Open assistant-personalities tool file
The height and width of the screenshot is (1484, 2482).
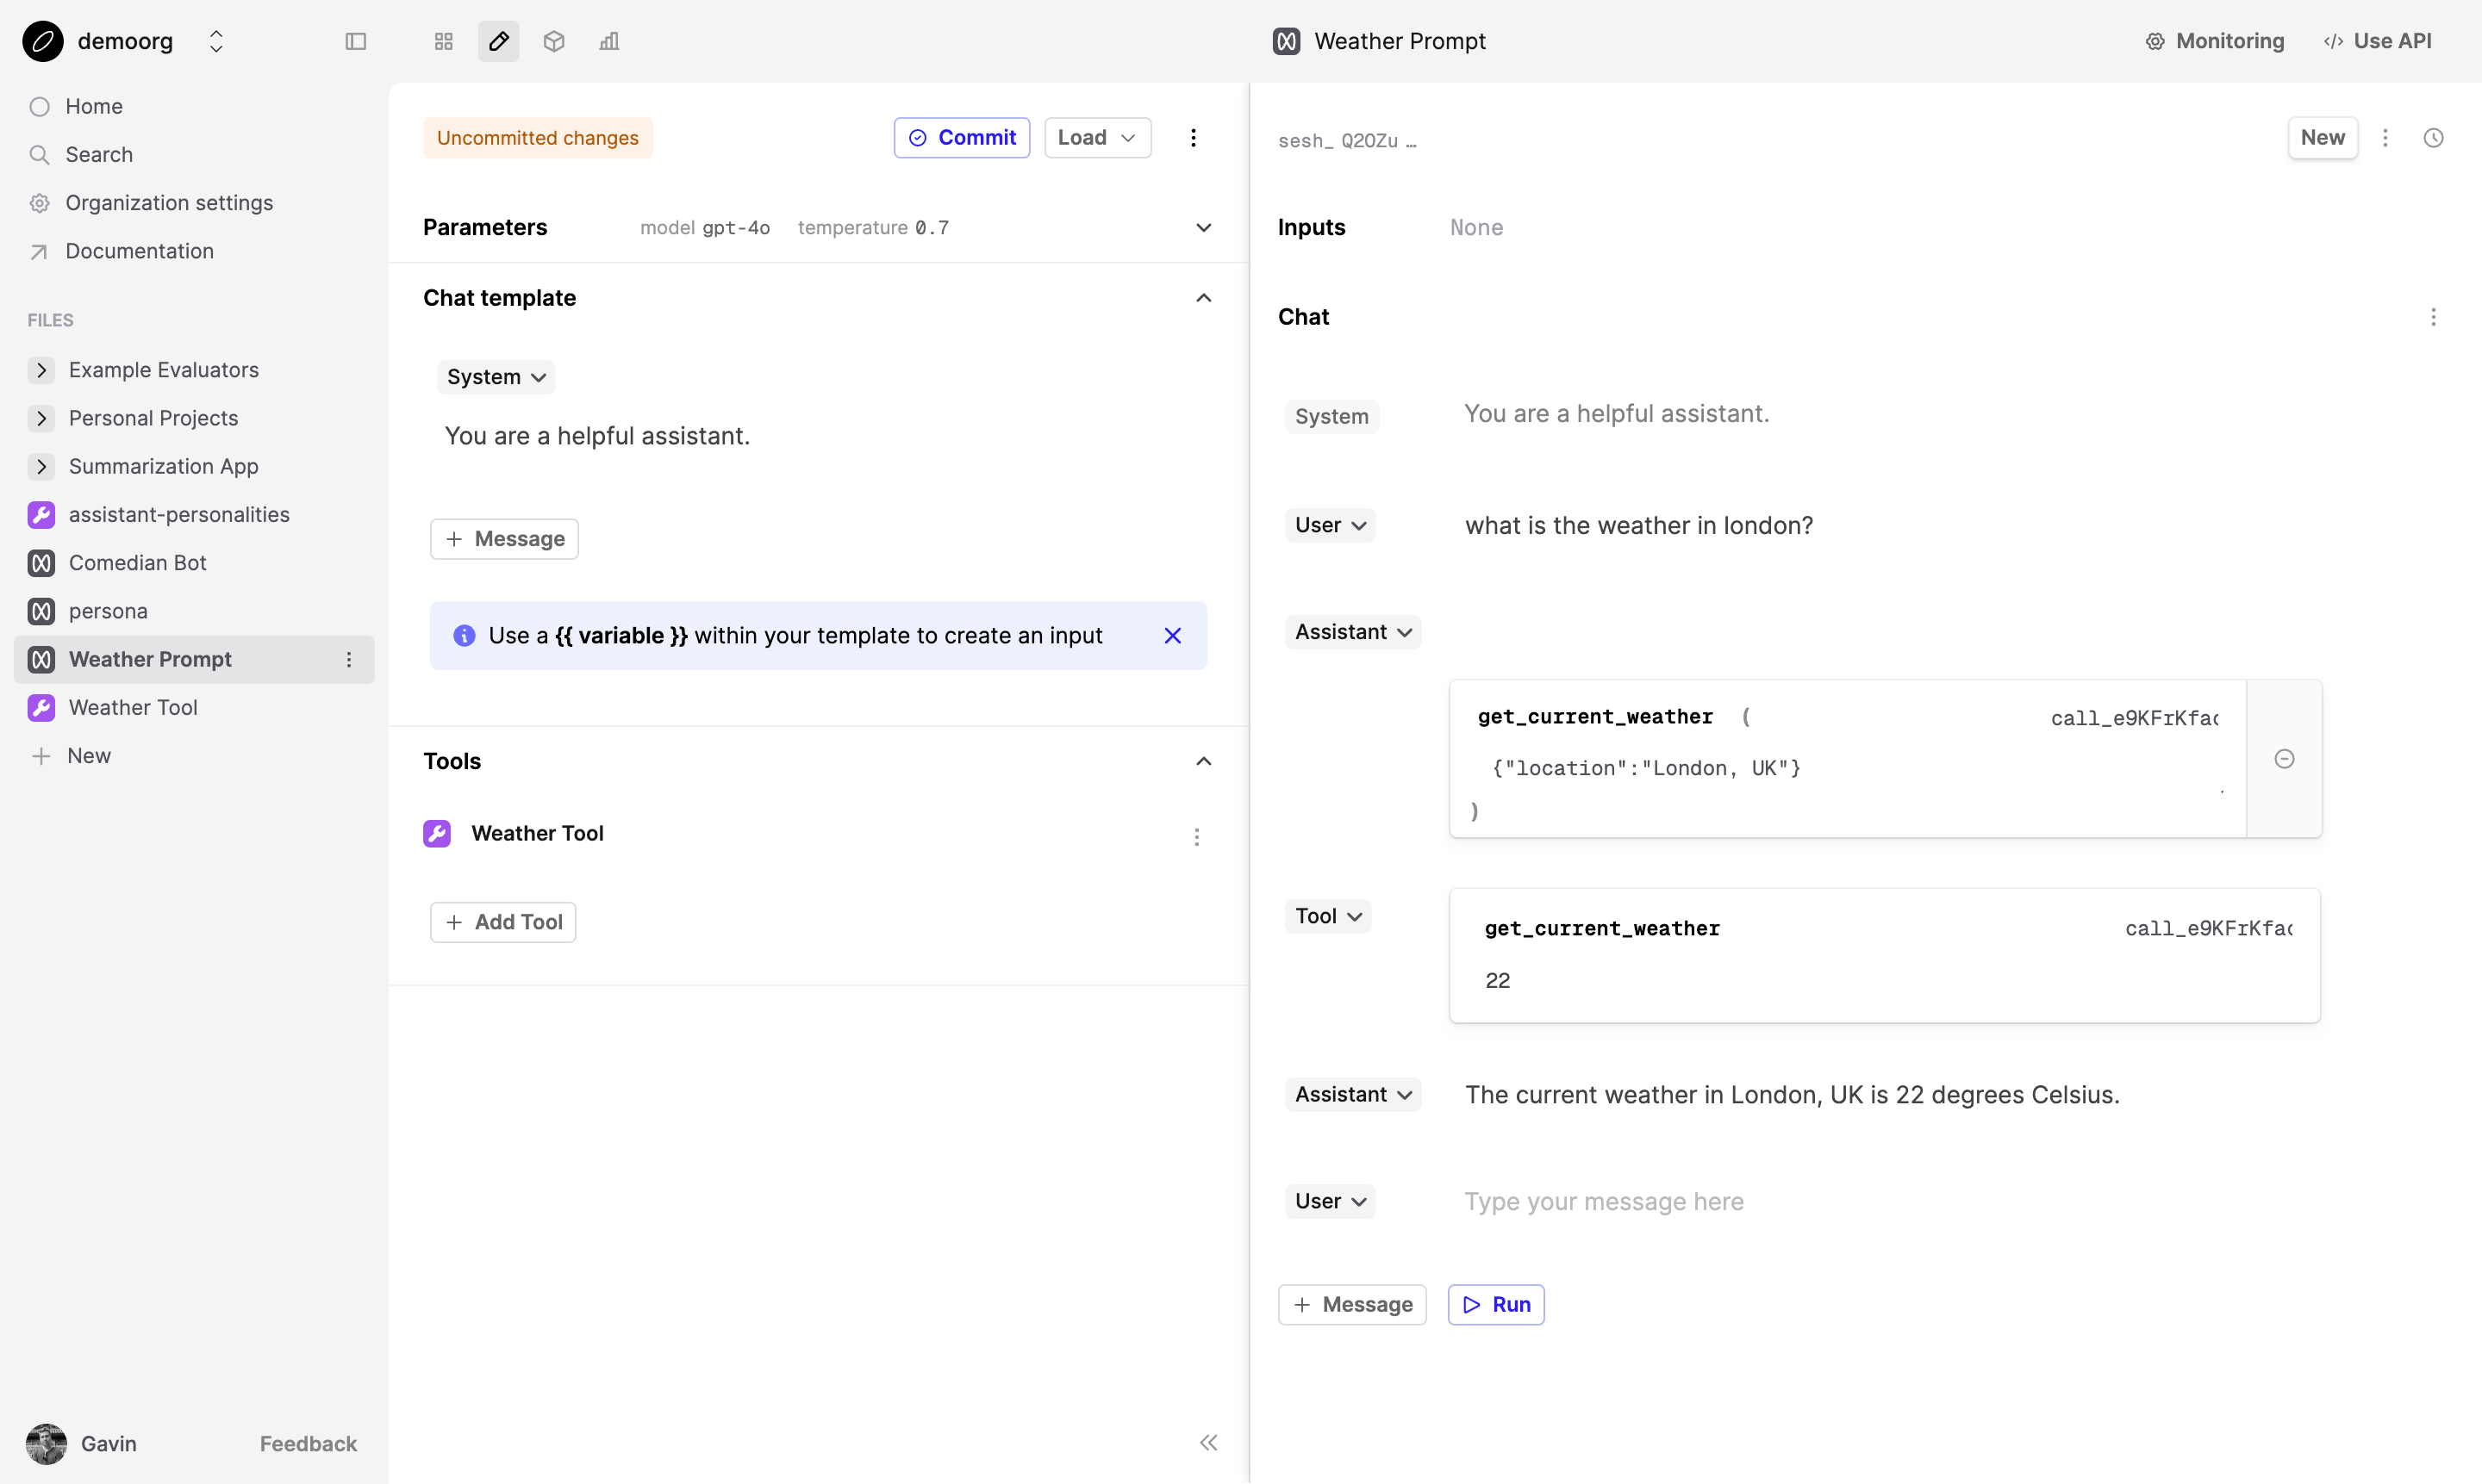[x=179, y=514]
